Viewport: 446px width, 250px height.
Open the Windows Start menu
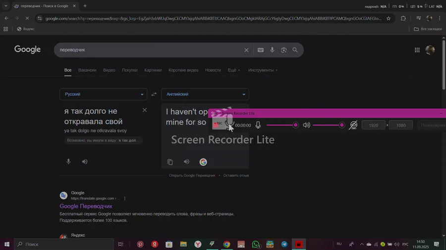(x=7, y=244)
